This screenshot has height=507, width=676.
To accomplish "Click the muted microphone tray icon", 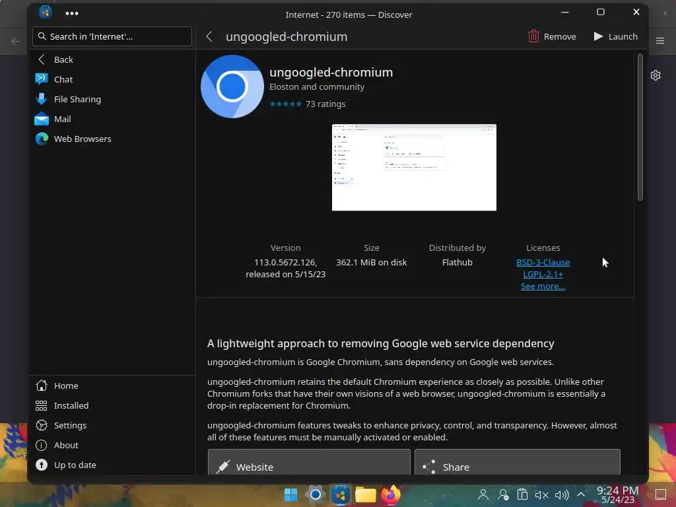I will [541, 495].
